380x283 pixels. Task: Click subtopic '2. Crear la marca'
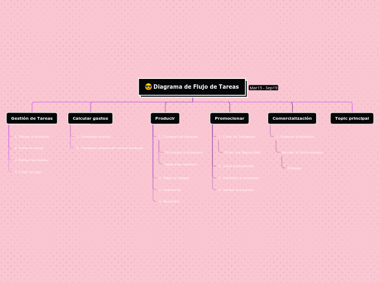coord(29,148)
